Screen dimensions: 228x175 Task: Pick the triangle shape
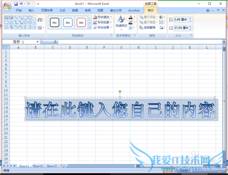(11, 22)
